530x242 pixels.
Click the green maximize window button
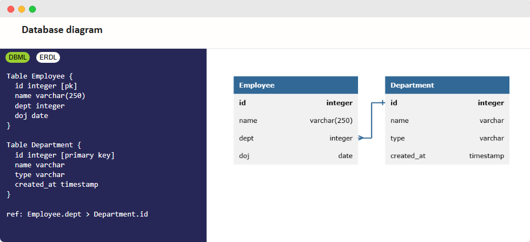point(32,9)
